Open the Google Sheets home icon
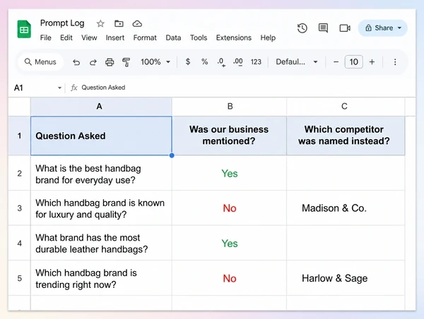Screen dimensions: 424x319 24,29
